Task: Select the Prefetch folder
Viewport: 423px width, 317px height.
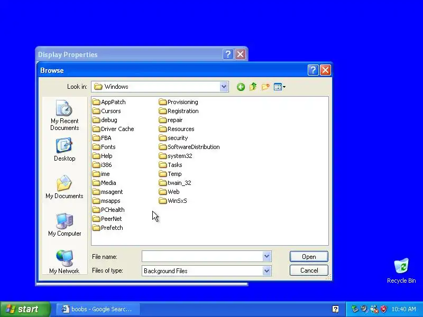Action: (x=108, y=228)
